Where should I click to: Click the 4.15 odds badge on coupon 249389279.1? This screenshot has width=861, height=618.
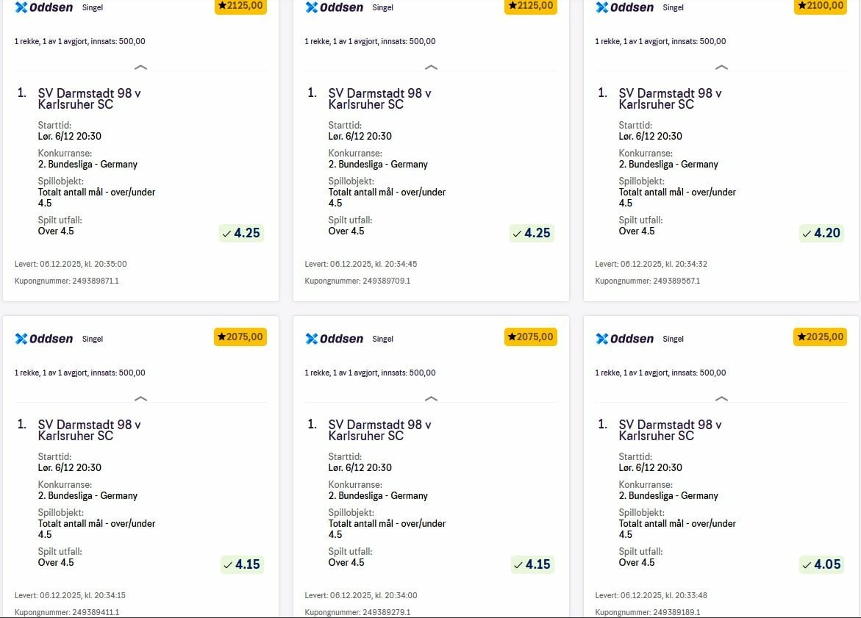(x=531, y=564)
